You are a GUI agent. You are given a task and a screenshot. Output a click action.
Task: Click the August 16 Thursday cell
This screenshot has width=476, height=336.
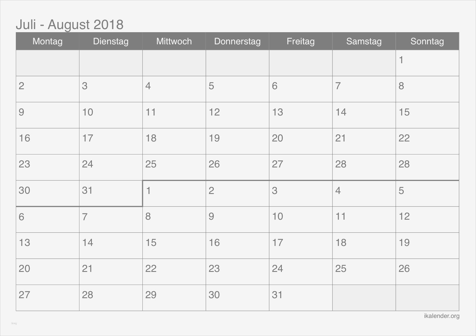(x=237, y=246)
